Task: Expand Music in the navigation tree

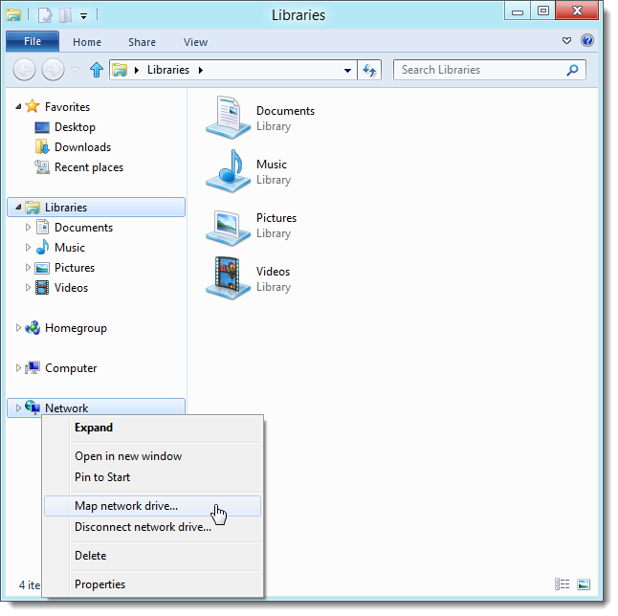Action: tap(28, 248)
